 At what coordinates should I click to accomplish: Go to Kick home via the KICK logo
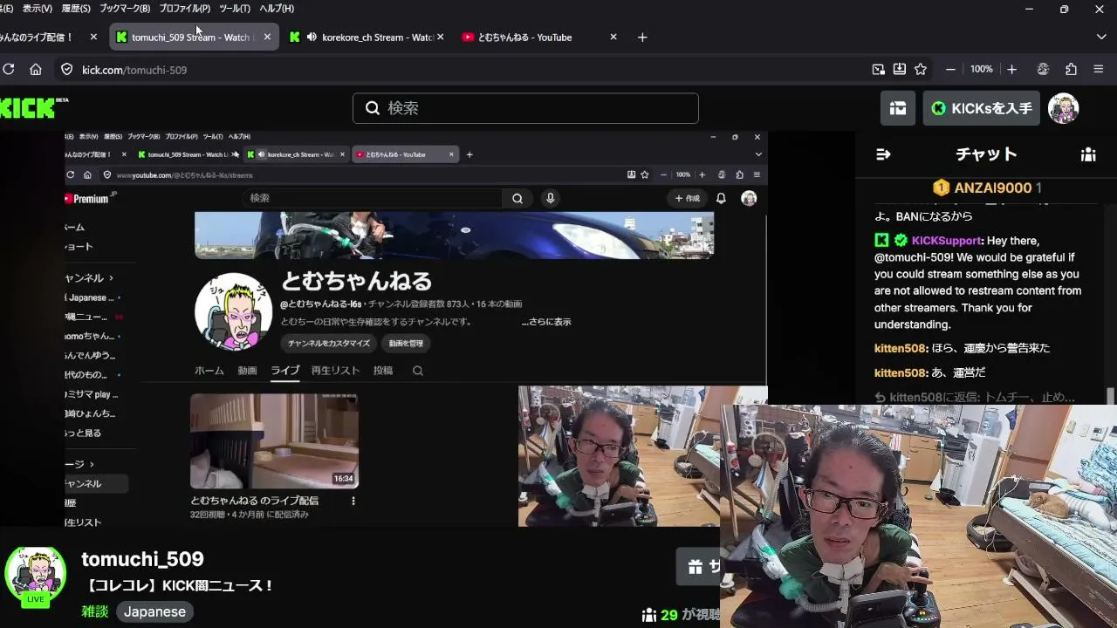click(33, 108)
